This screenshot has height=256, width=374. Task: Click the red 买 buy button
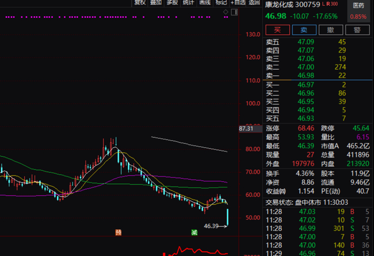point(278,30)
